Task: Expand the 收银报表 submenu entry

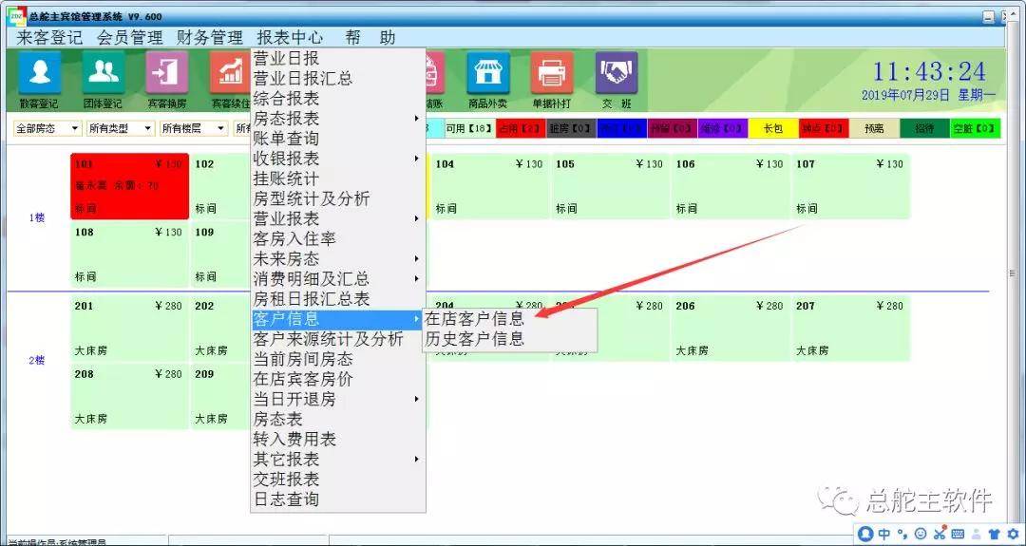Action: pyautogui.click(x=286, y=159)
